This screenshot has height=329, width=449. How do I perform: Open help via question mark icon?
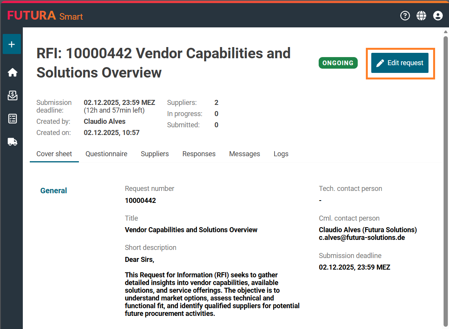pyautogui.click(x=405, y=16)
